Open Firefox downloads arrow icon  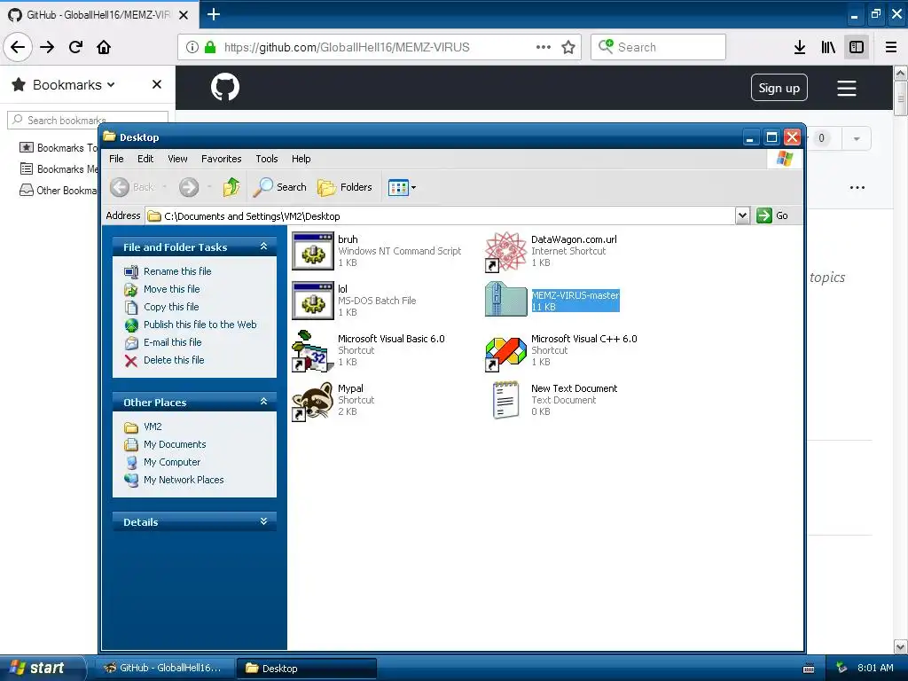click(x=800, y=47)
